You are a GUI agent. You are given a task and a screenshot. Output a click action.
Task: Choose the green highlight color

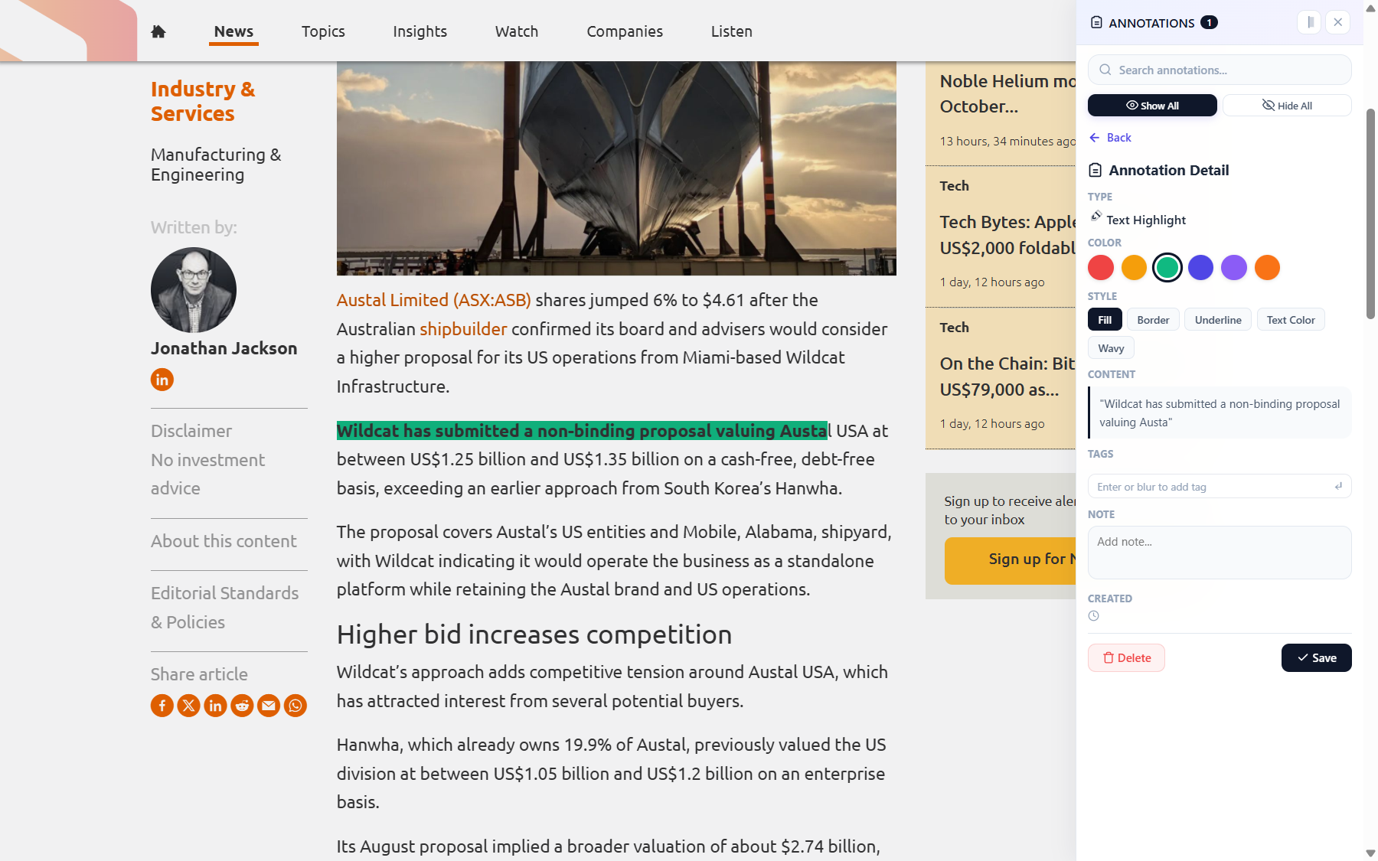click(x=1167, y=268)
